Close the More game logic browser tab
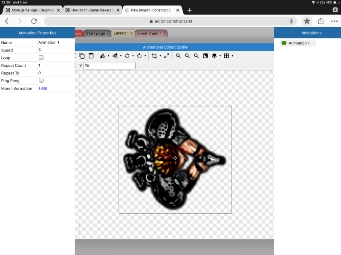The width and height of the screenshot is (341, 255). [x=58, y=10]
